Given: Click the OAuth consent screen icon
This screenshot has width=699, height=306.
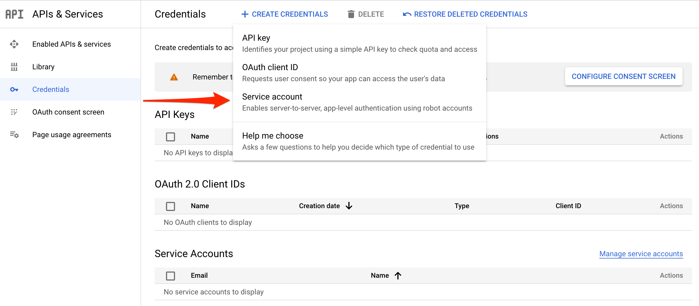Looking at the screenshot, I should point(14,112).
